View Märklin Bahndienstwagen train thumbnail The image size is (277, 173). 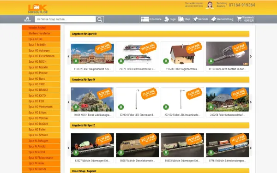[227, 145]
